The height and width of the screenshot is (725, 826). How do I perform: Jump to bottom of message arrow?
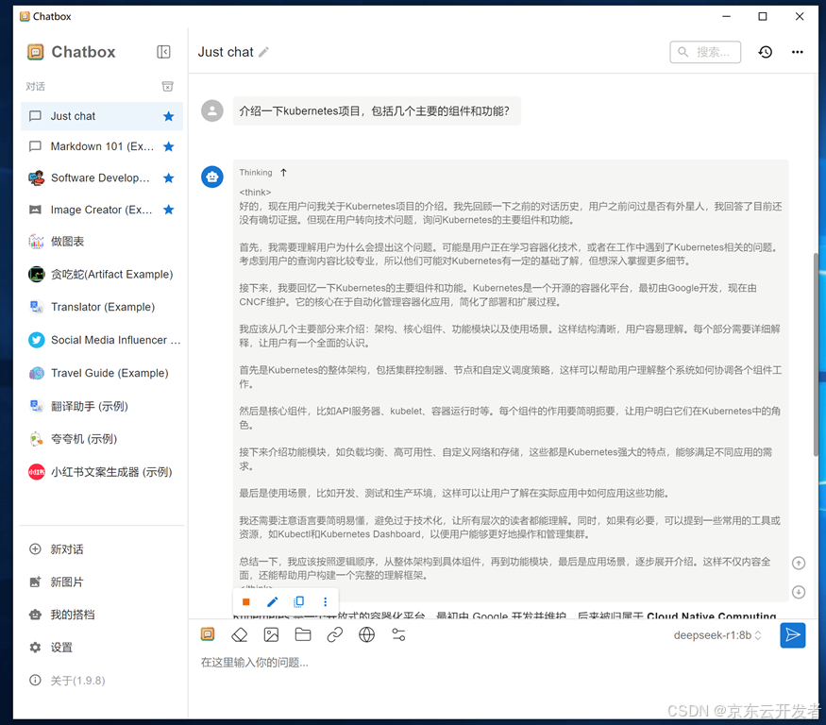tap(799, 592)
